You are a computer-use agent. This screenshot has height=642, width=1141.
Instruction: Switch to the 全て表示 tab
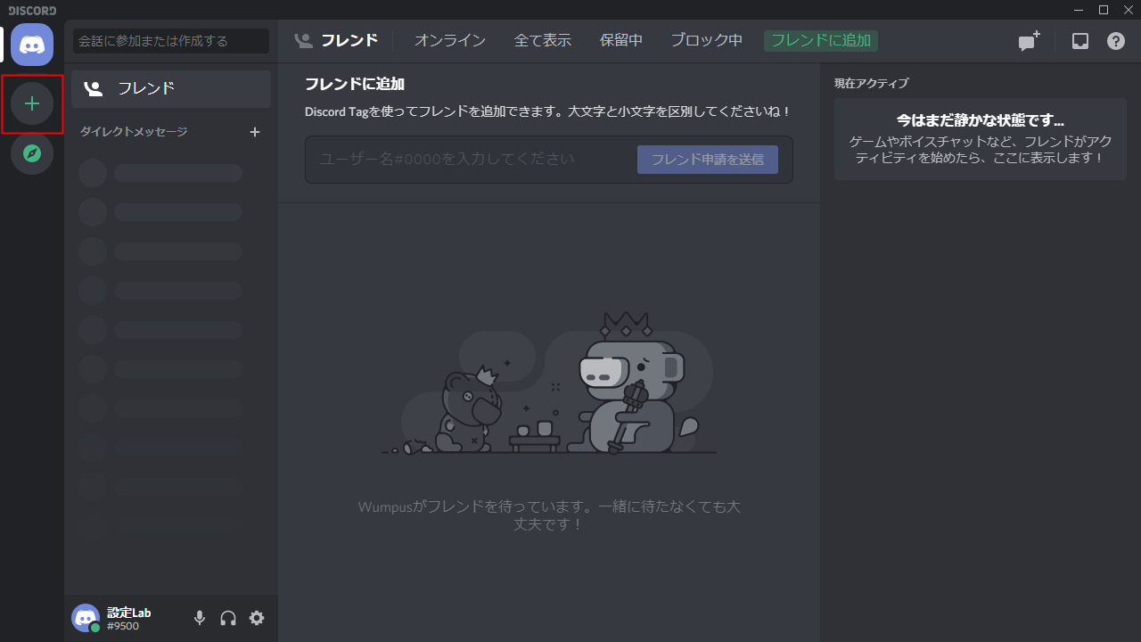(543, 41)
